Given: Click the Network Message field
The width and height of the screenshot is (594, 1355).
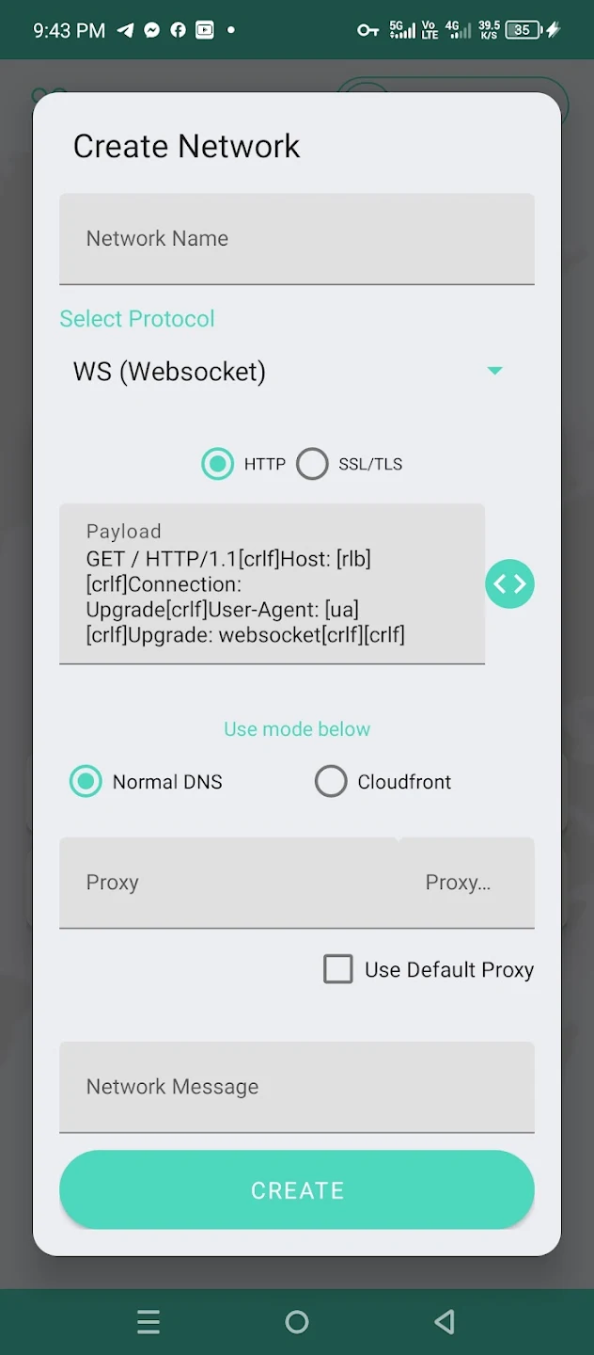Looking at the screenshot, I should pos(297,1087).
